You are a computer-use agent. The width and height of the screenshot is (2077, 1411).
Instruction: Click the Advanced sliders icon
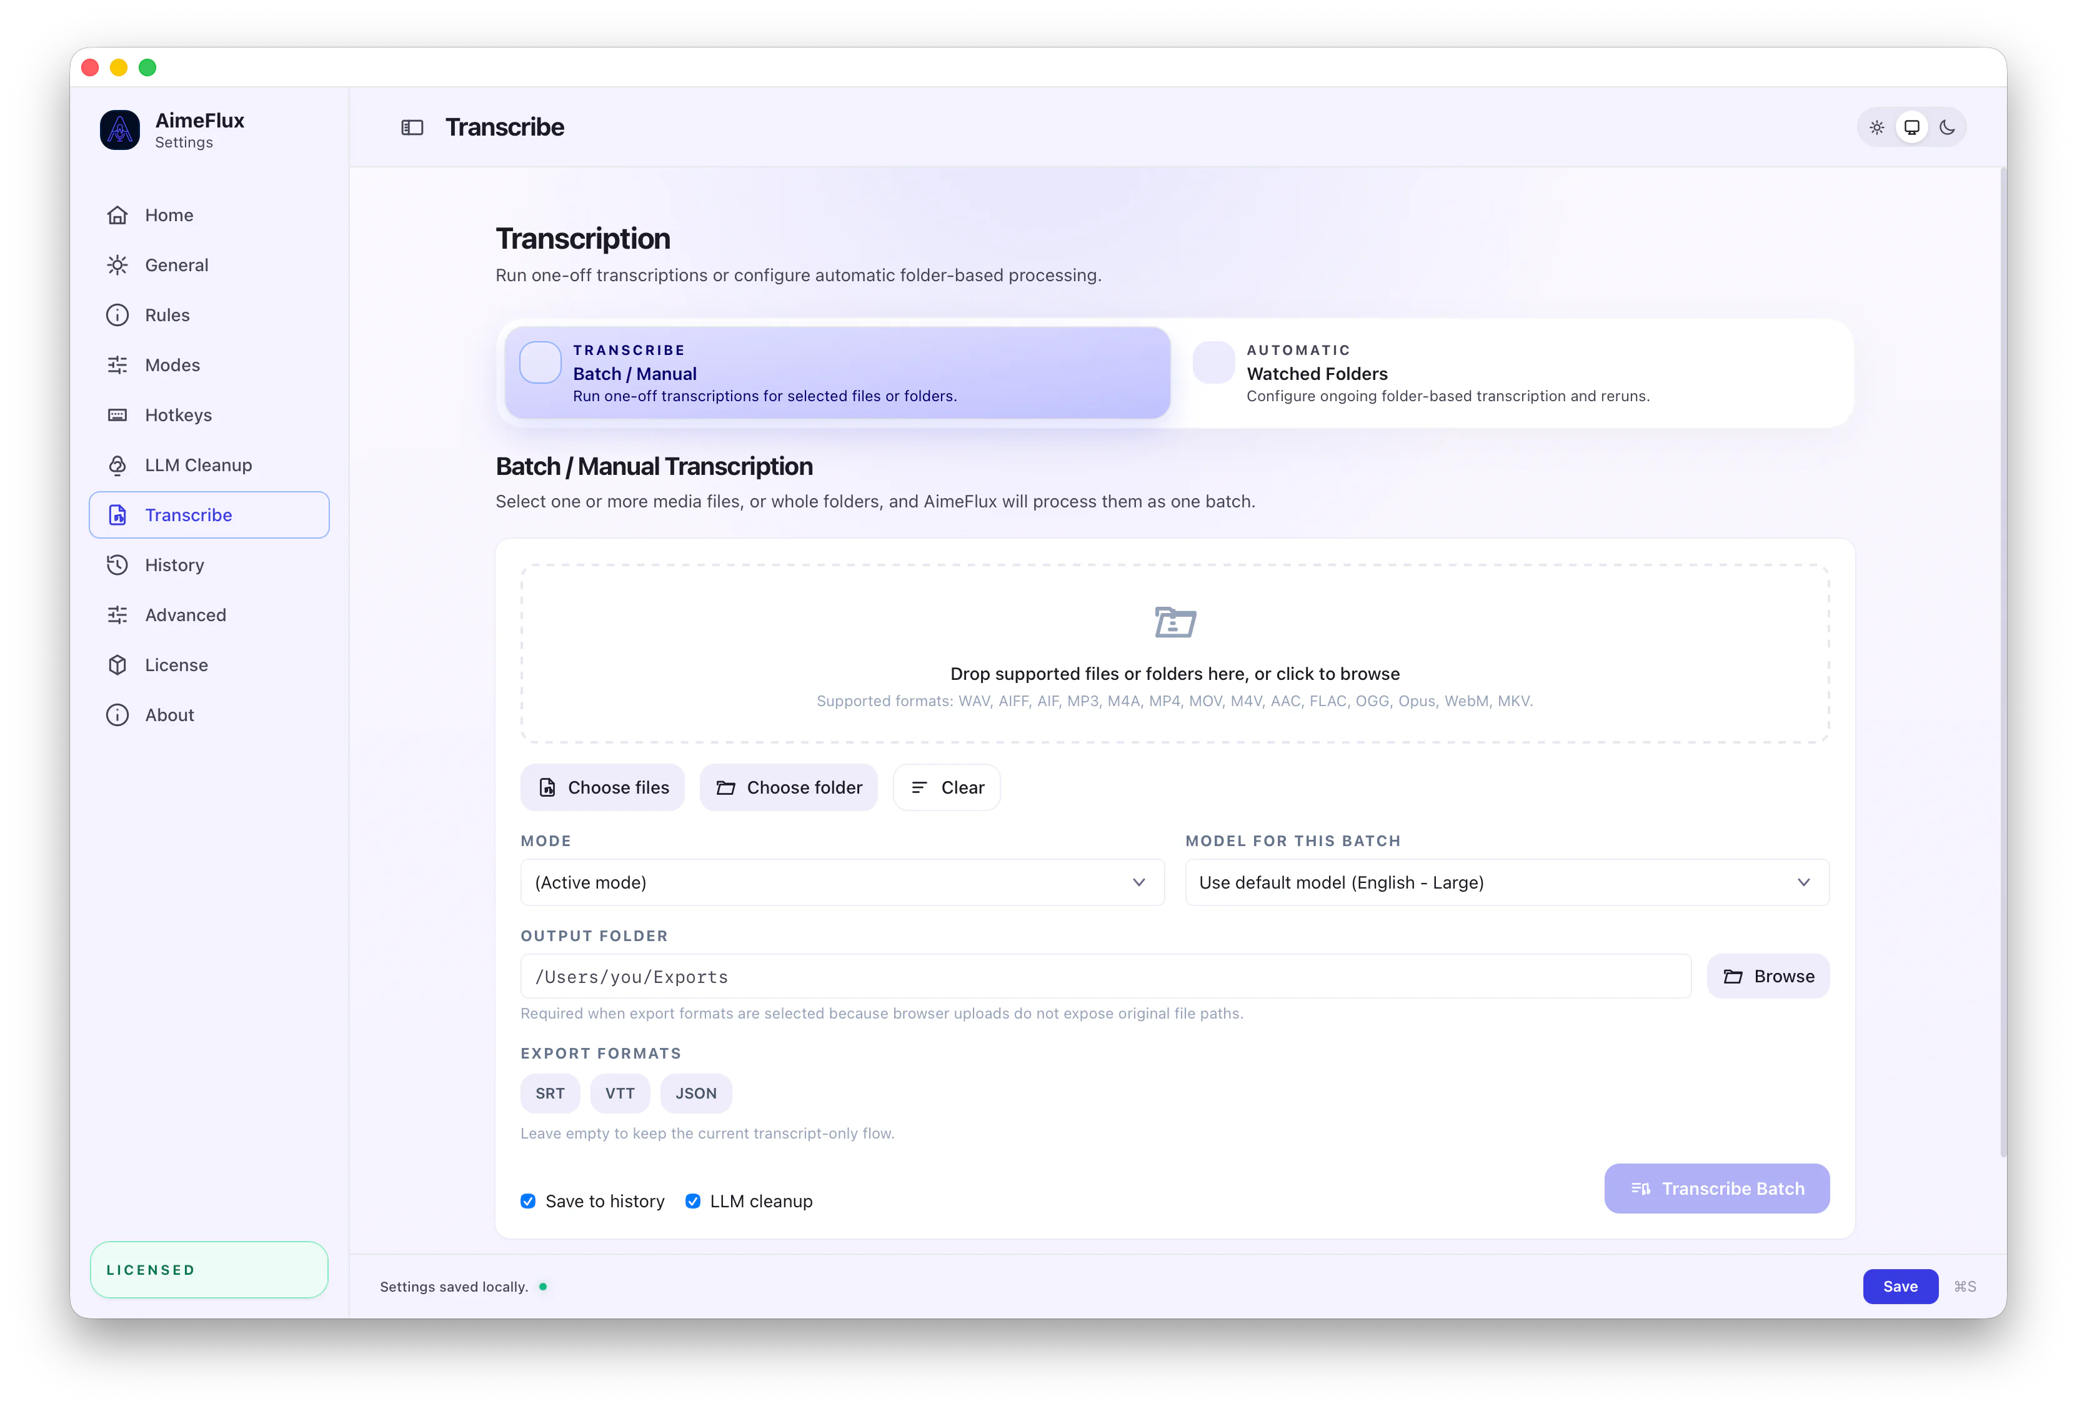coord(117,616)
